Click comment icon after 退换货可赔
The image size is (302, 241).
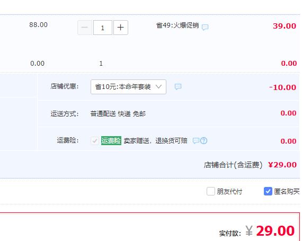(x=196, y=141)
